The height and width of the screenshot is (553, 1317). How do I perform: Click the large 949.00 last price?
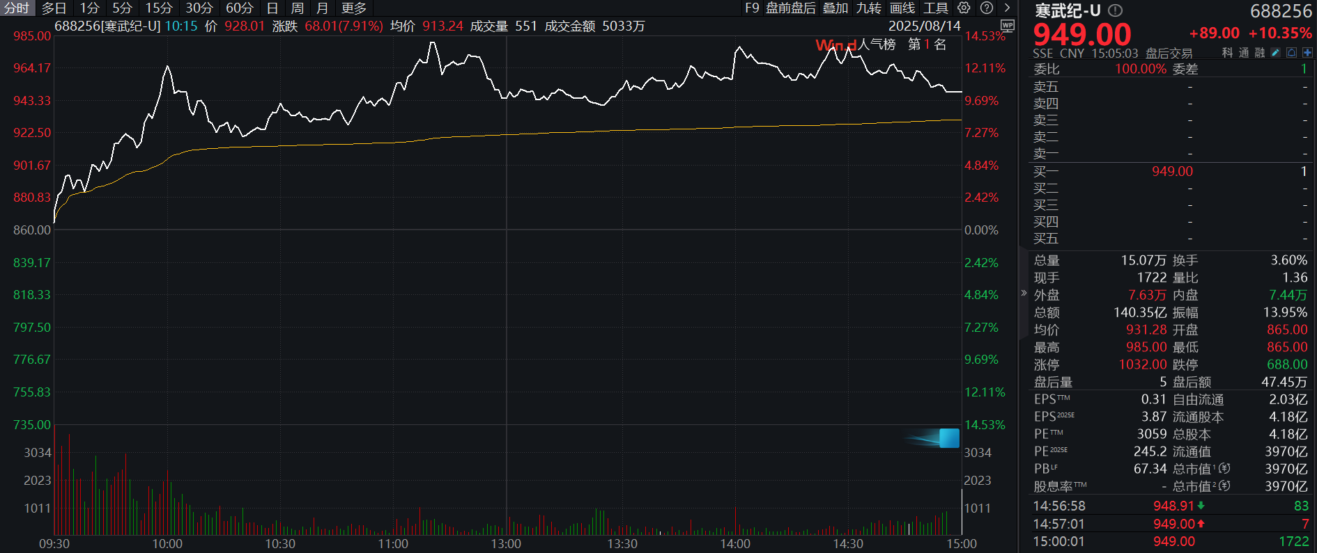pyautogui.click(x=1082, y=35)
